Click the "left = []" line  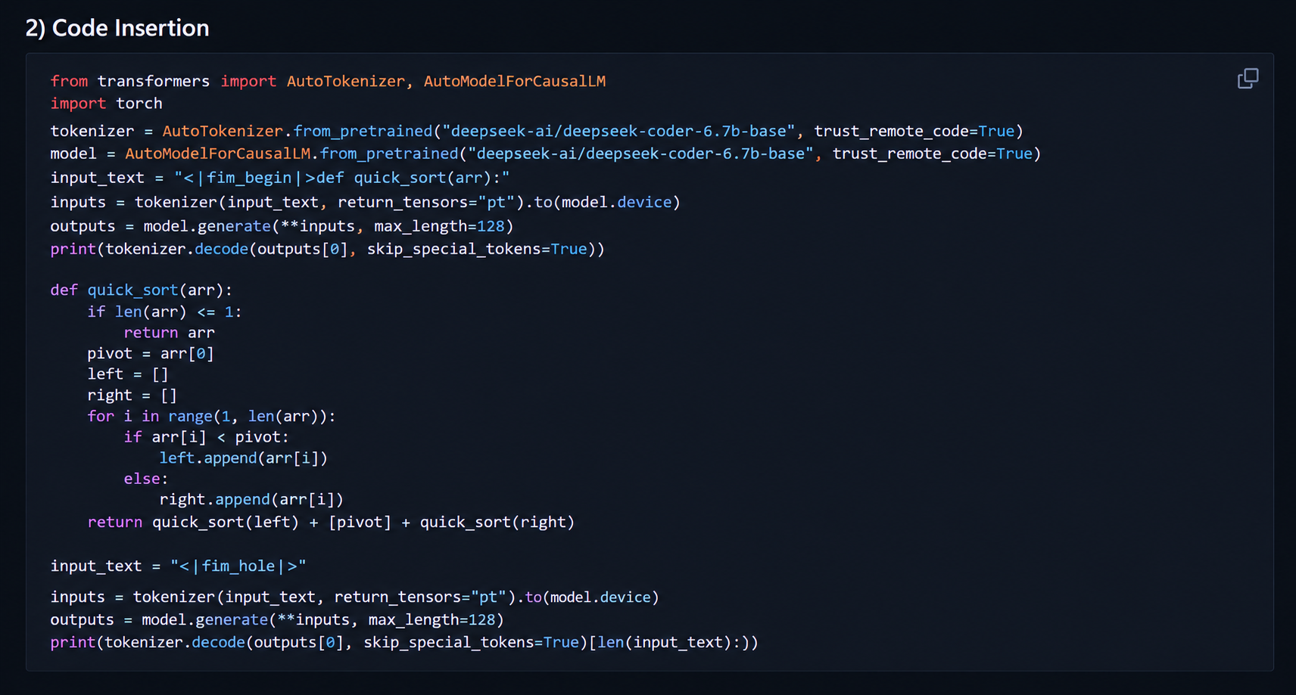pos(128,374)
